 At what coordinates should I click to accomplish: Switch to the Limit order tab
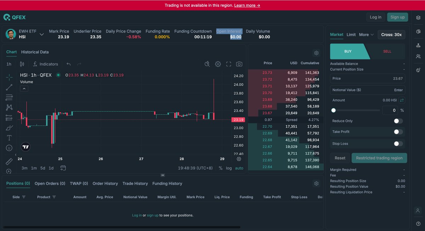pos(351,35)
